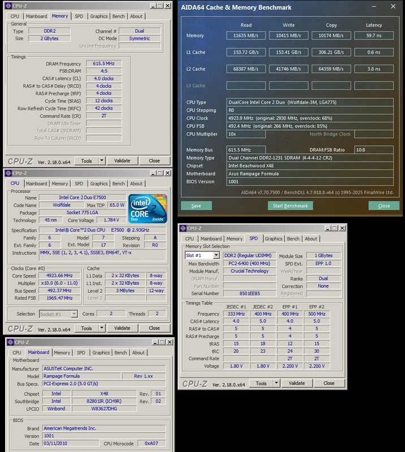Click the green Close button in AIDA64
This screenshot has width=405, height=452.
point(384,206)
